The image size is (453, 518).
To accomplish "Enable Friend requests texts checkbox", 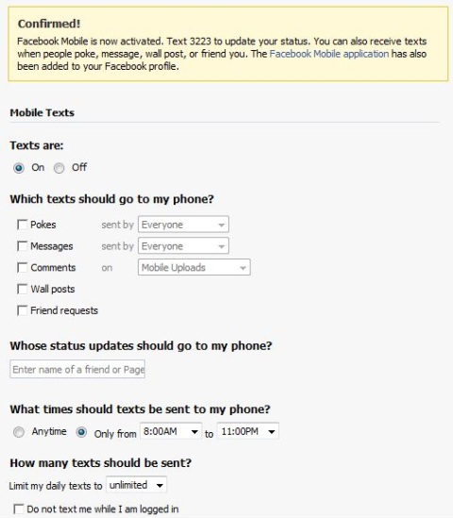I will tap(22, 310).
